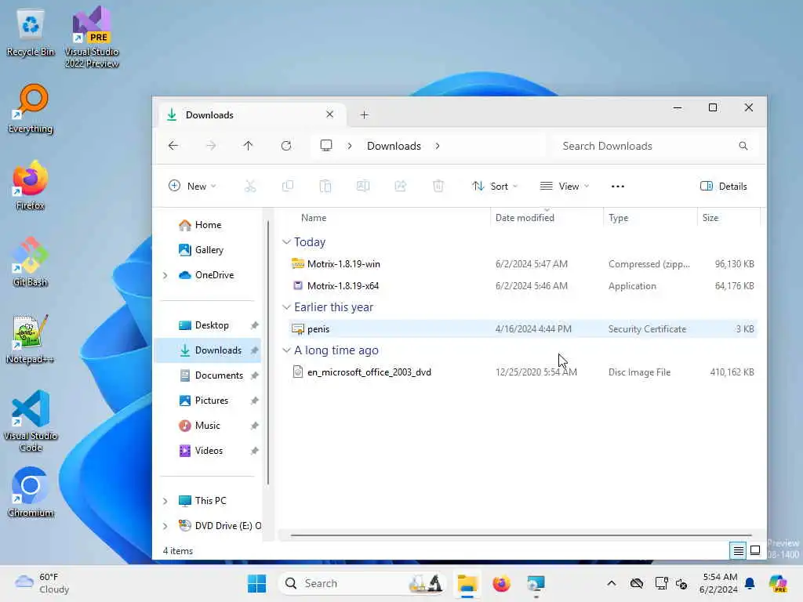Open the New item dropdown
This screenshot has width=803, height=602.
pos(192,187)
